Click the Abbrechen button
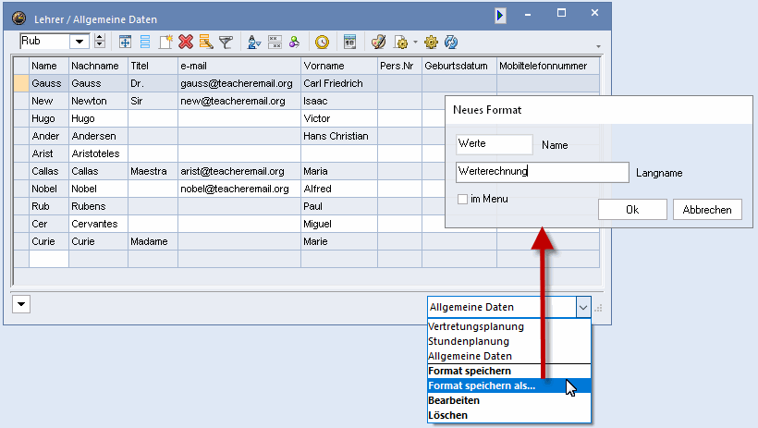758x428 pixels. tap(707, 210)
